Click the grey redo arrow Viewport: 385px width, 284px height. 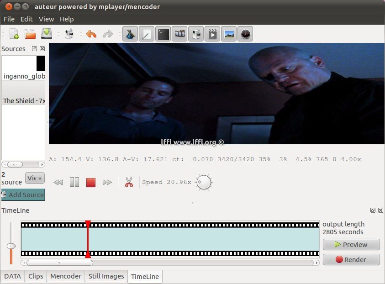(107, 34)
